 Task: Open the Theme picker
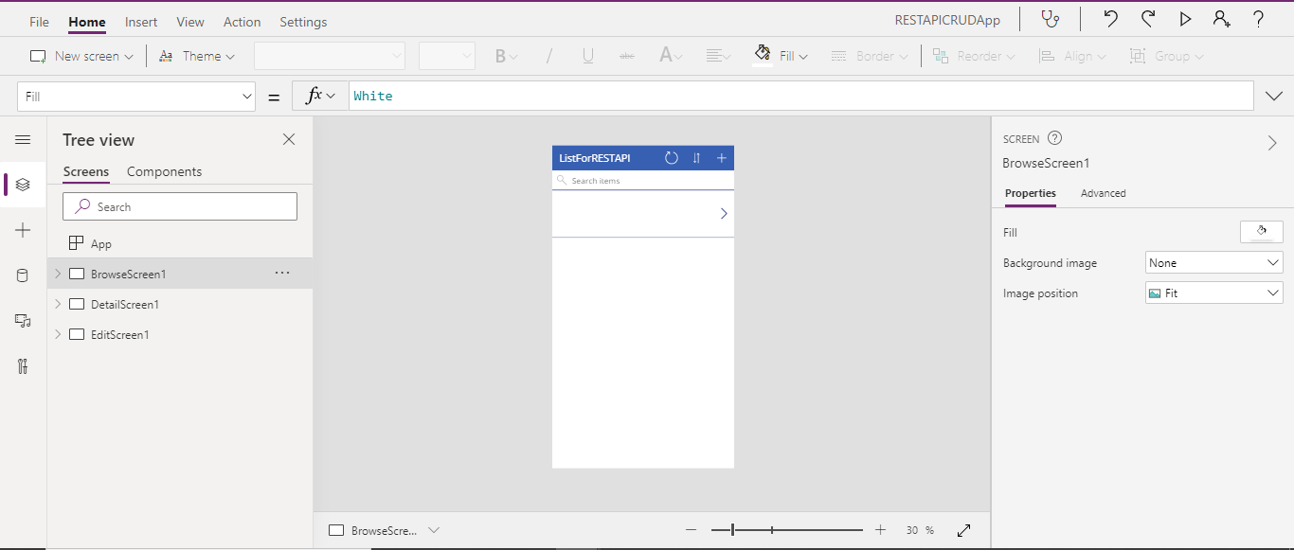(196, 55)
